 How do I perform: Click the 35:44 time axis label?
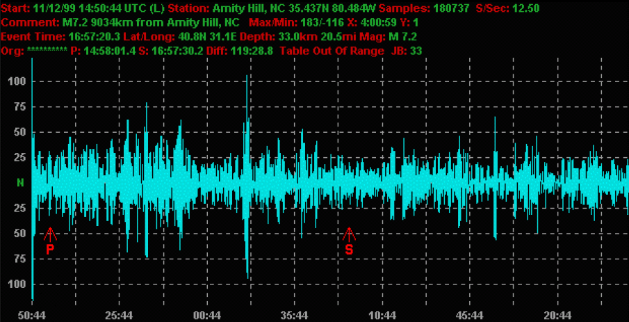pyautogui.click(x=295, y=315)
